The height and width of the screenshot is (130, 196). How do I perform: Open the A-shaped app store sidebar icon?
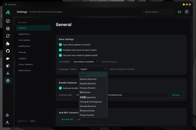point(8,73)
